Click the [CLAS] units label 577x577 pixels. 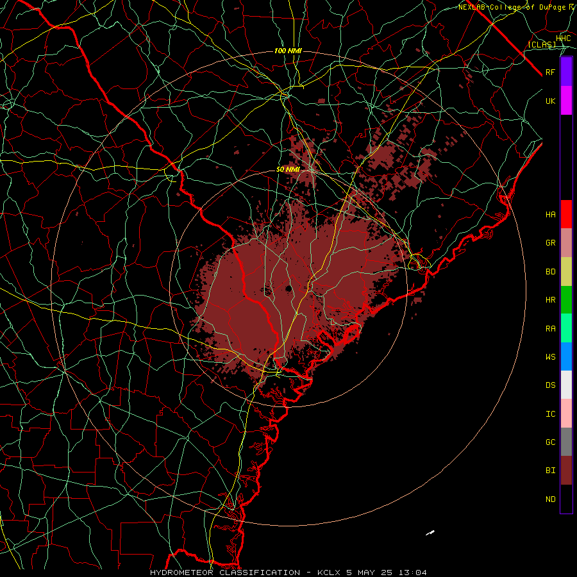(542, 45)
